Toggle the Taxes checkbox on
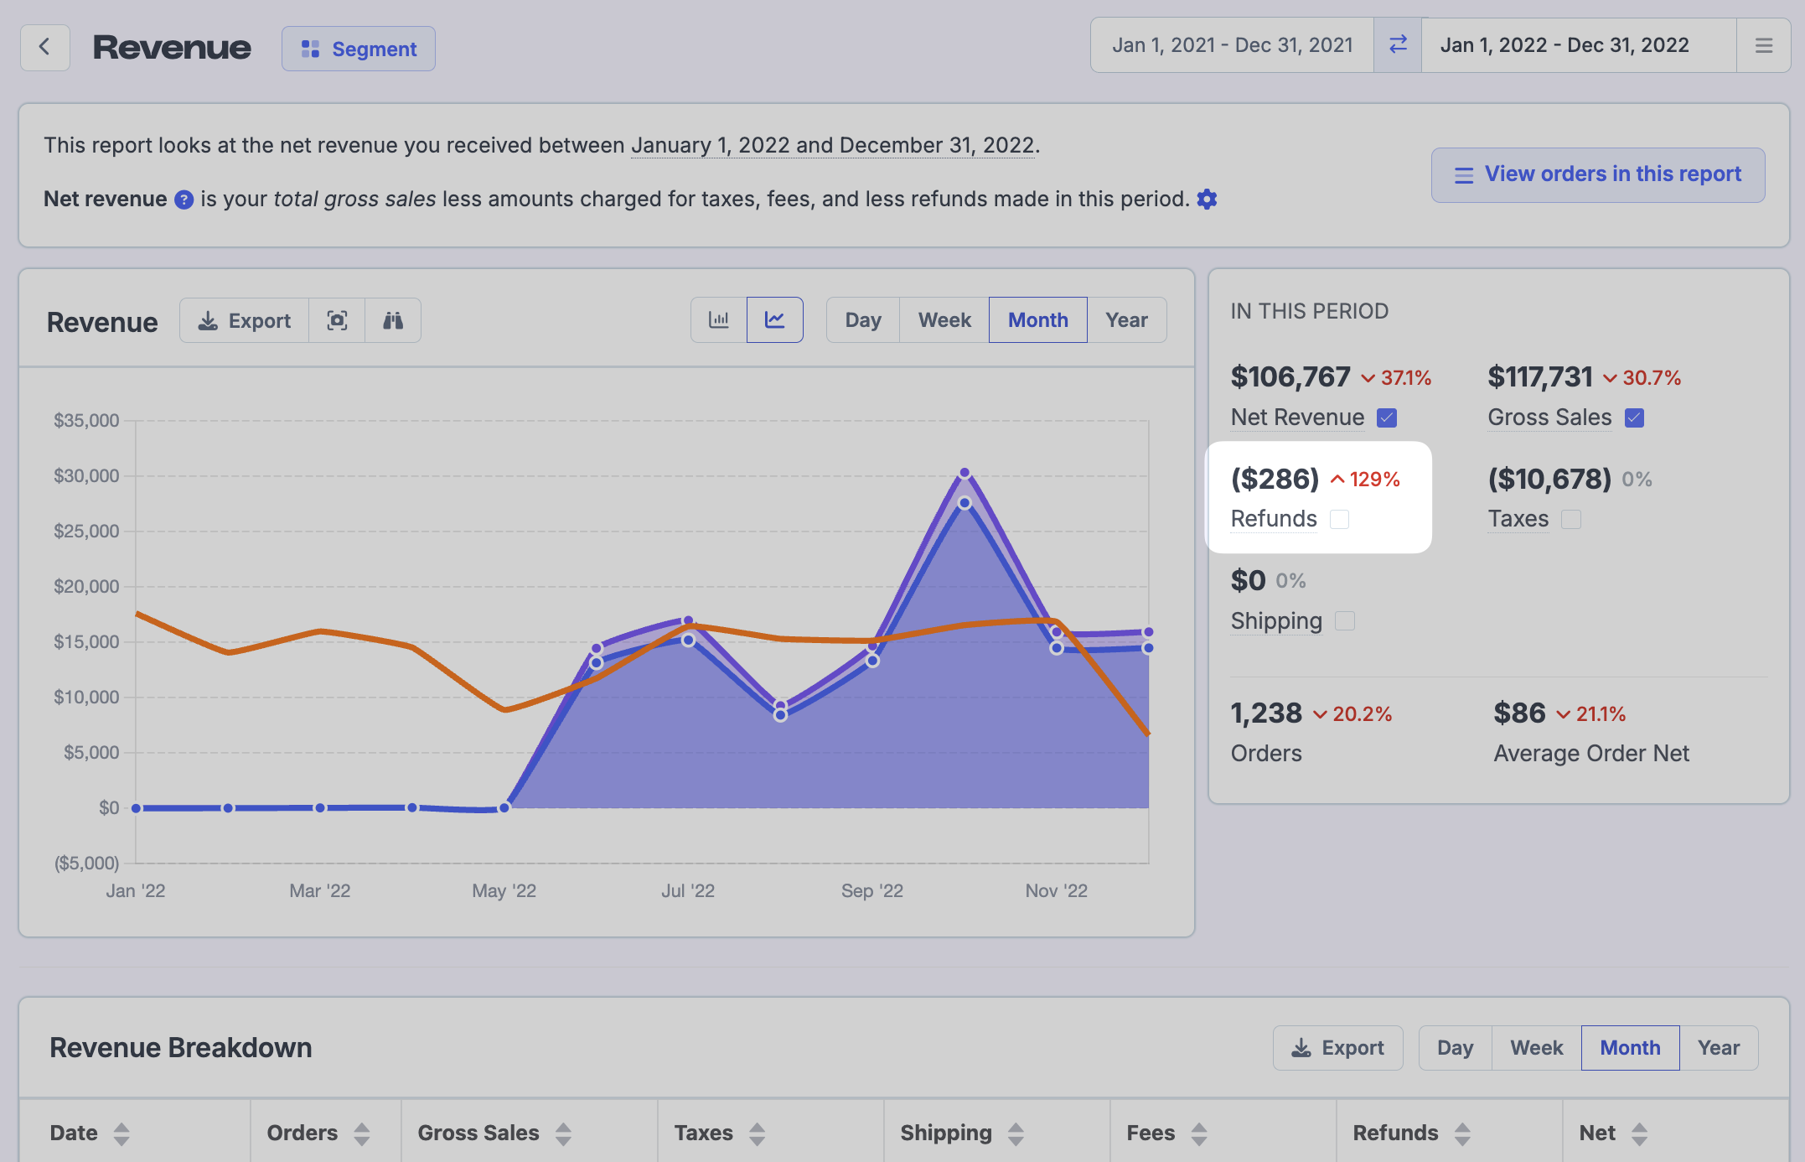 1571,520
